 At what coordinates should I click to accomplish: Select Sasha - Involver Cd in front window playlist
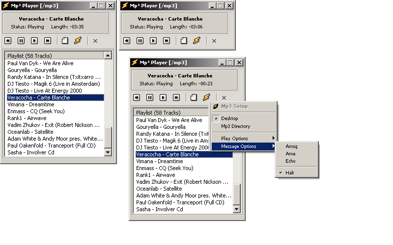coord(184,209)
